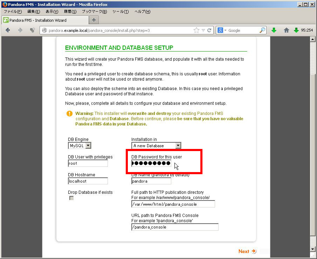Click the DB Name field
The height and width of the screenshot is (259, 317).
click(151, 181)
